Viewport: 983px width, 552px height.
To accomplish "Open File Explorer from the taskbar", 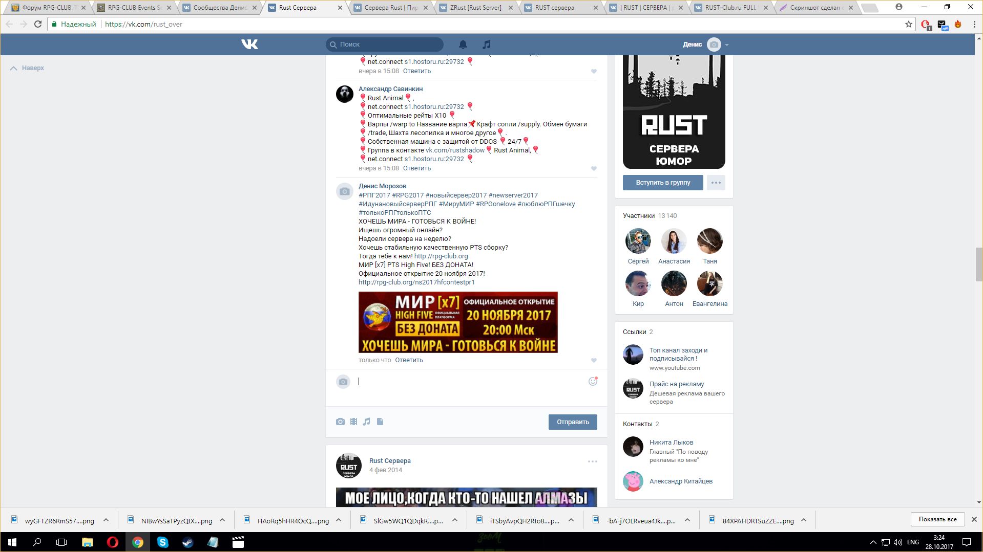I will tap(87, 542).
